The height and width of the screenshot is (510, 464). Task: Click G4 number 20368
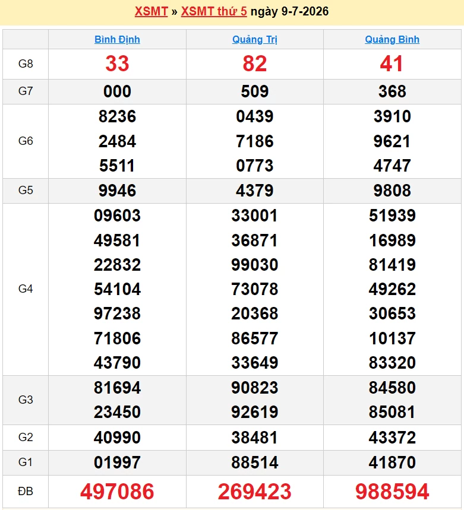coord(255,313)
